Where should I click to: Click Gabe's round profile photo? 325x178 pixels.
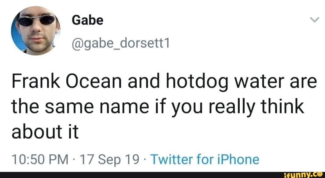(x=36, y=33)
